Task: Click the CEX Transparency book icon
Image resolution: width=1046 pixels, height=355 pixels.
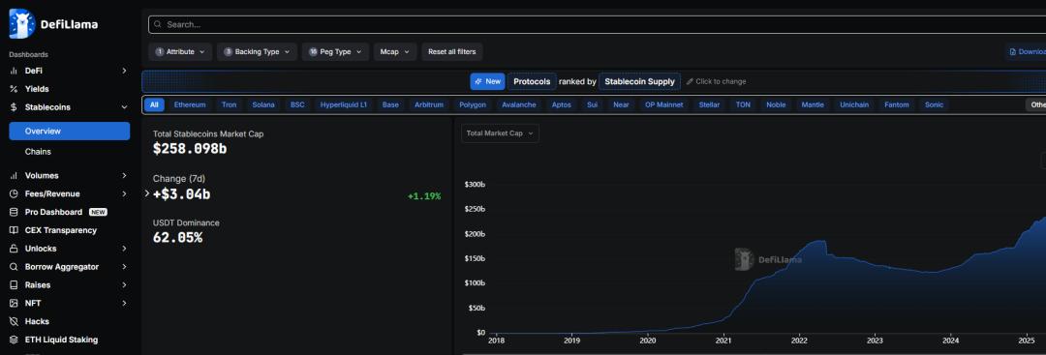Action: coord(14,230)
